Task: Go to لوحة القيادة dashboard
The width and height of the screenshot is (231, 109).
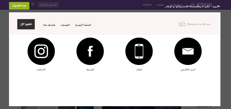Action: (176, 5)
